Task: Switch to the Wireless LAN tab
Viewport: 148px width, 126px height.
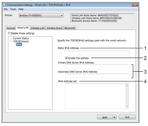Action: click(37, 28)
